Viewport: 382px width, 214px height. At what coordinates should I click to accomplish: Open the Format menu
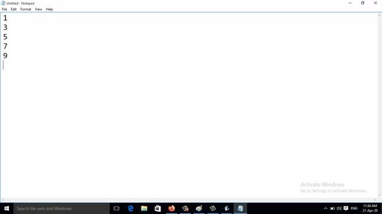coord(26,10)
